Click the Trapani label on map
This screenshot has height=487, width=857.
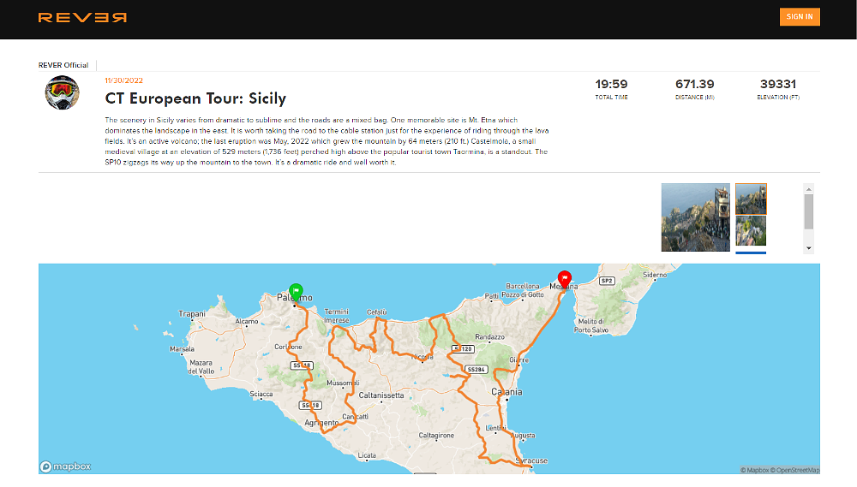[x=192, y=314]
